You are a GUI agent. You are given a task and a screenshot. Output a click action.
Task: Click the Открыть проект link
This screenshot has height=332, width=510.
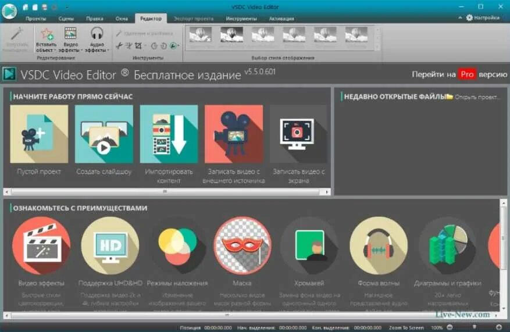[473, 97]
